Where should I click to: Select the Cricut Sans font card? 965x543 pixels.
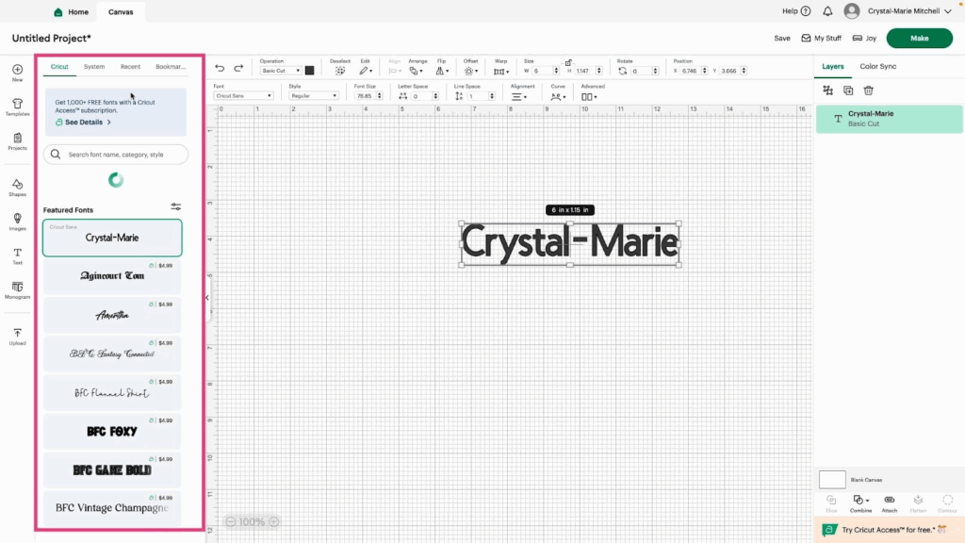tap(112, 238)
